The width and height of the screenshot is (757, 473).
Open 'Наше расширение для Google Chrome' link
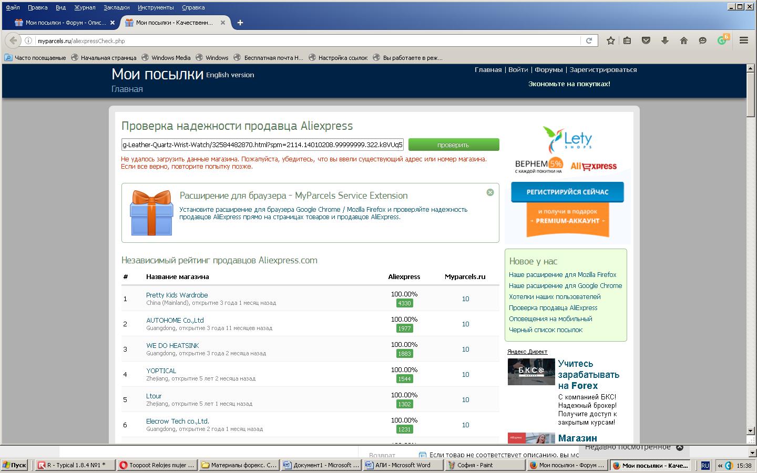565,285
